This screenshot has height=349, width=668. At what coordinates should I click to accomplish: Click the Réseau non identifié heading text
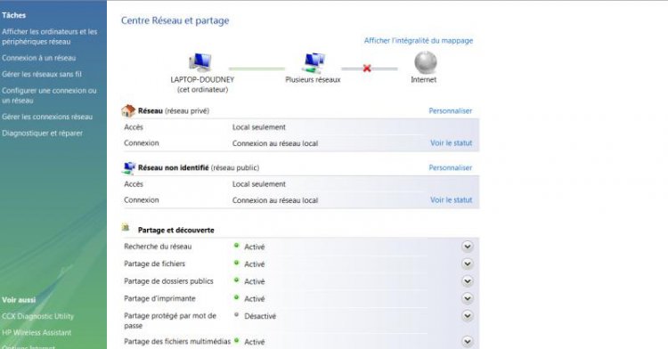click(174, 167)
